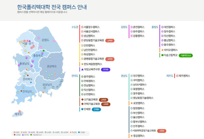Click the brown diamond marker in 전라남도
Image resolution: width=204 pixels, height=139 pixels.
pyautogui.click(x=21, y=91)
